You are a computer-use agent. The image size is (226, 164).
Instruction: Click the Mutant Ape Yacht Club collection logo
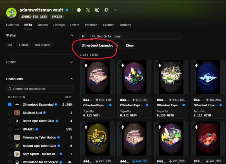coord(17,146)
